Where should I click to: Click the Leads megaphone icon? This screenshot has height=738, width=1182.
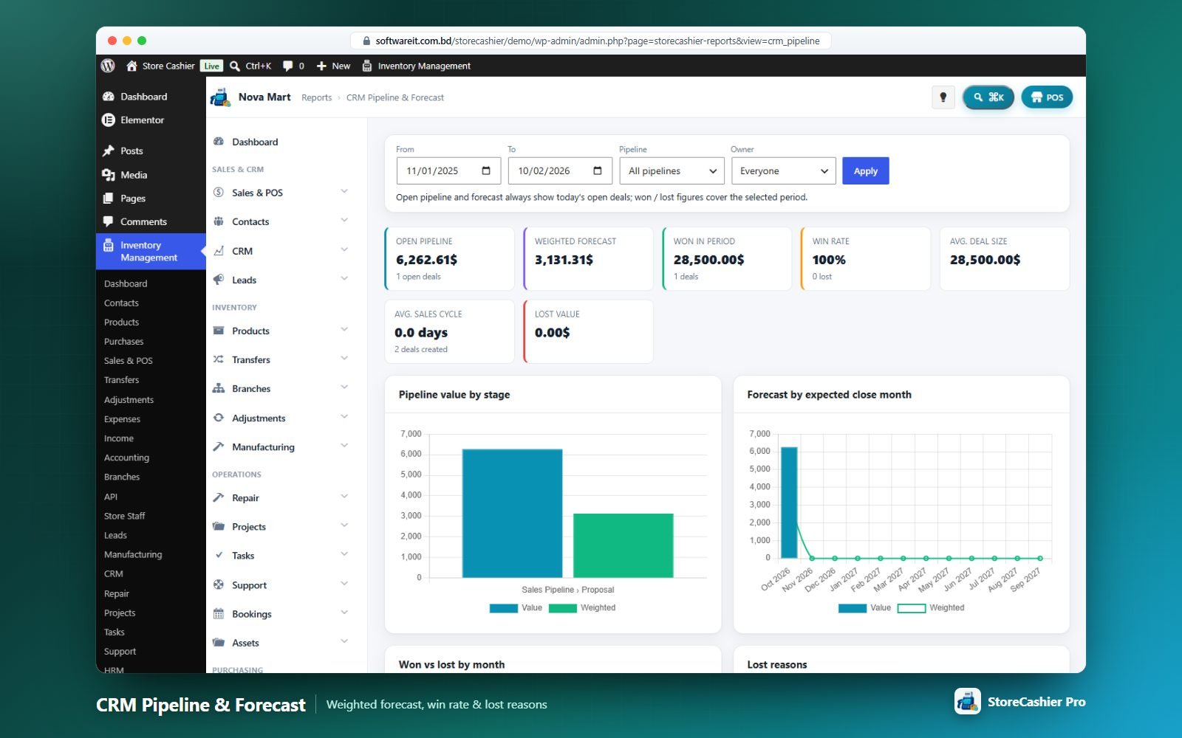[x=219, y=280]
